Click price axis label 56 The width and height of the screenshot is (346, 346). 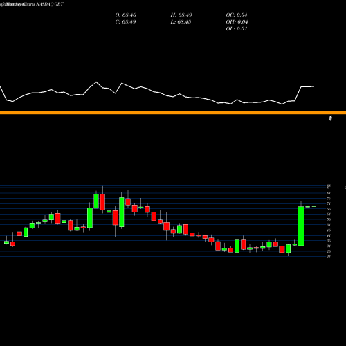tap(329, 219)
